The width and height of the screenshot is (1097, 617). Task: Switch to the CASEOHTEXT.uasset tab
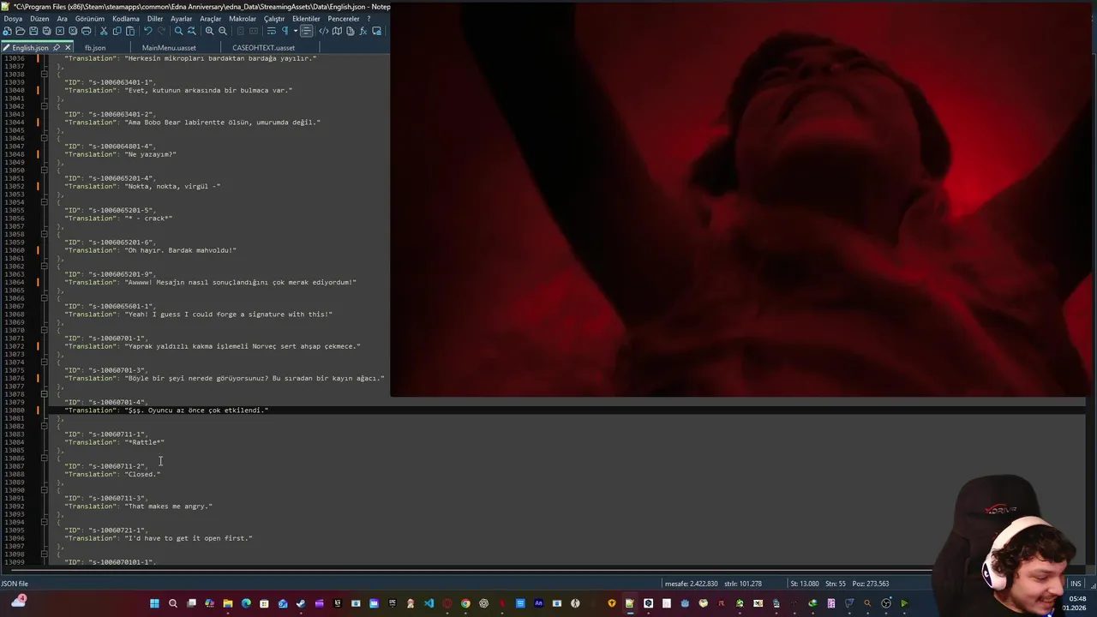263,48
